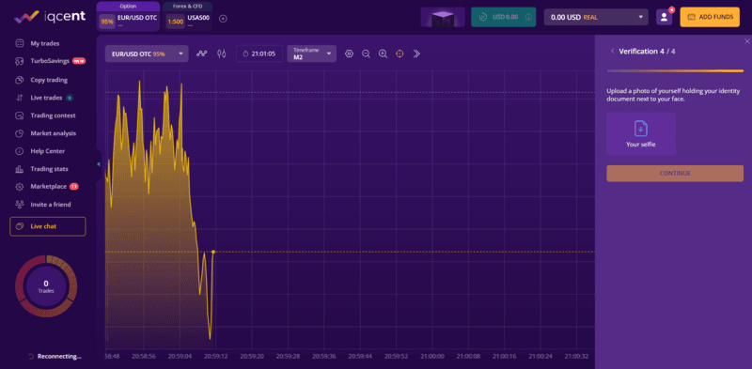Open the Marketplace section
752x369 pixels.
coord(49,187)
